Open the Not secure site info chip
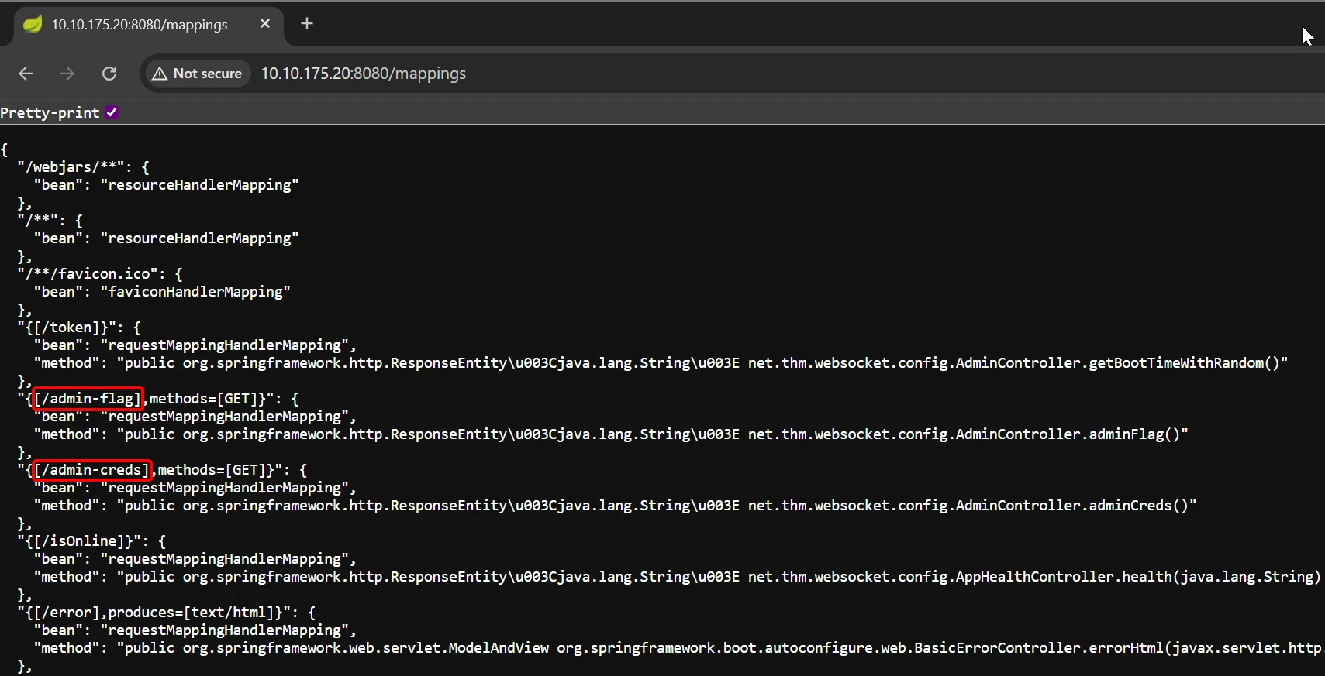Screen dimensions: 1325x676 point(198,74)
